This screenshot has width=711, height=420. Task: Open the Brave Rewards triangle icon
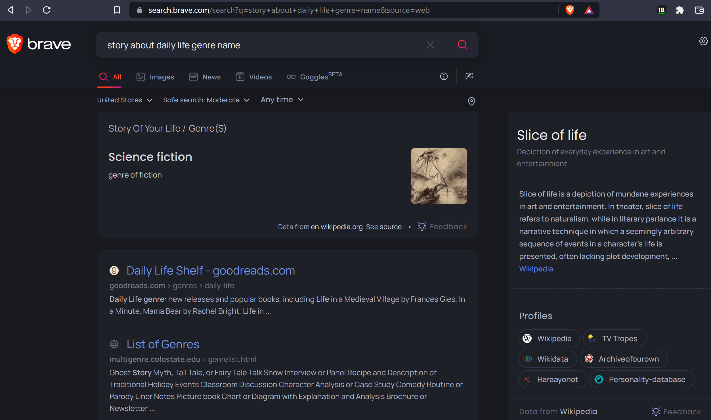coord(589,10)
